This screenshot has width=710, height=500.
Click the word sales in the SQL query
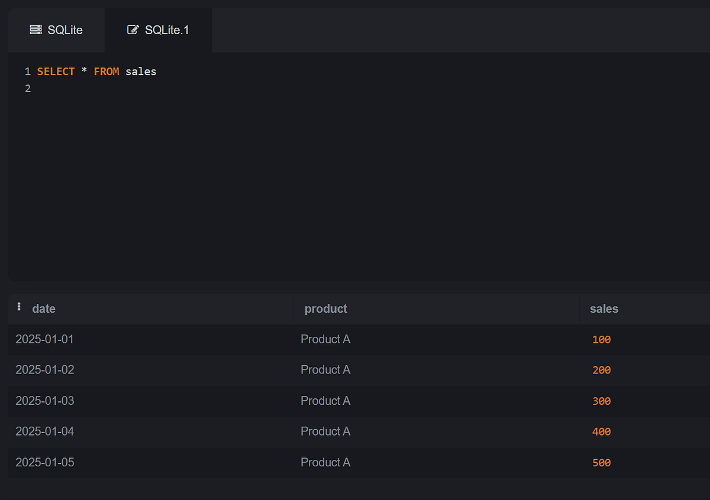pos(141,72)
